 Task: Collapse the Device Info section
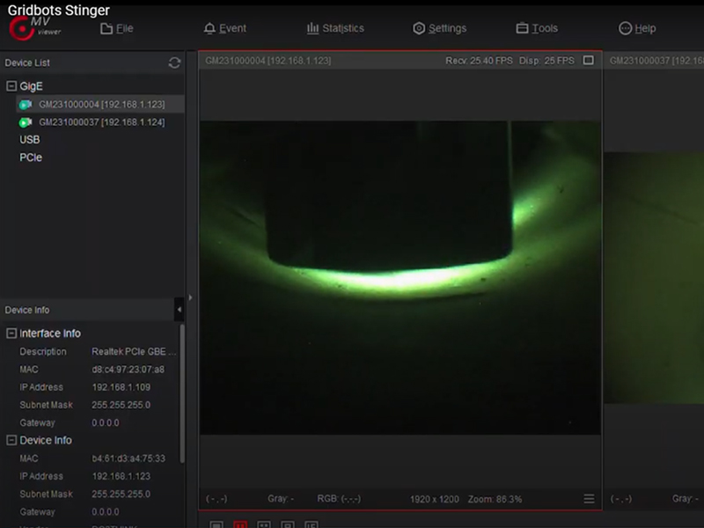click(x=11, y=440)
